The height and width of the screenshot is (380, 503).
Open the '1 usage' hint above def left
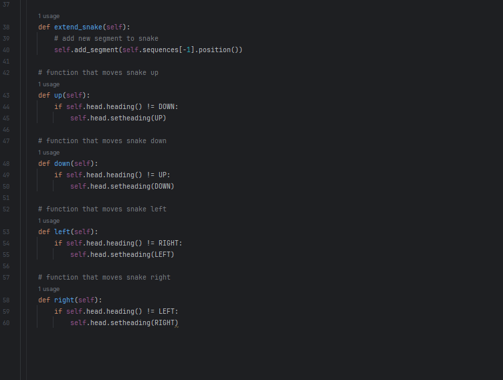49,221
